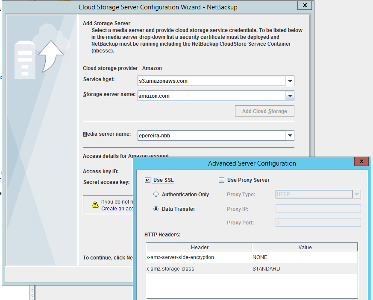
Task: Open the Proxy Type dropdown arrow
Action: (357, 194)
